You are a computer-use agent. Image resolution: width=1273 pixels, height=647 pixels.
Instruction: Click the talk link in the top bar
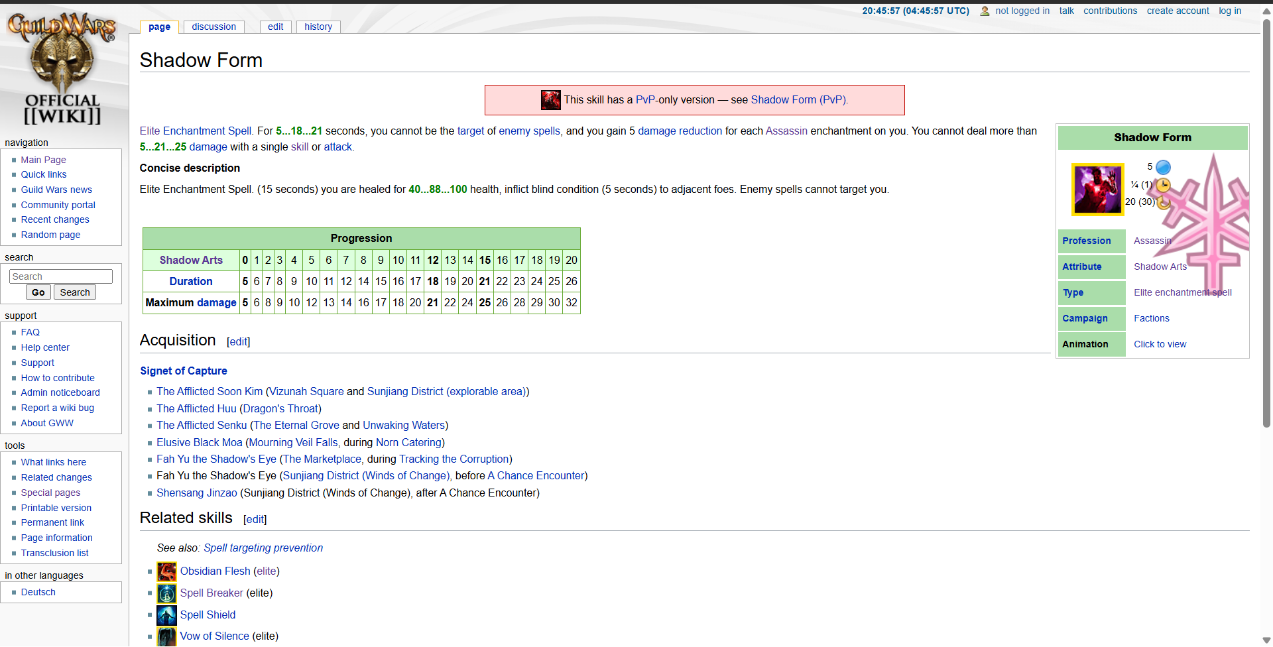click(x=1066, y=11)
